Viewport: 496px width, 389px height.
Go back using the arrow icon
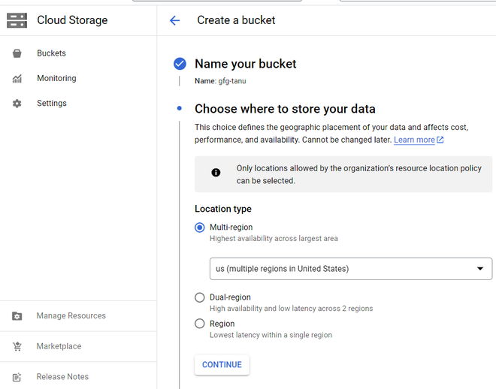[175, 20]
